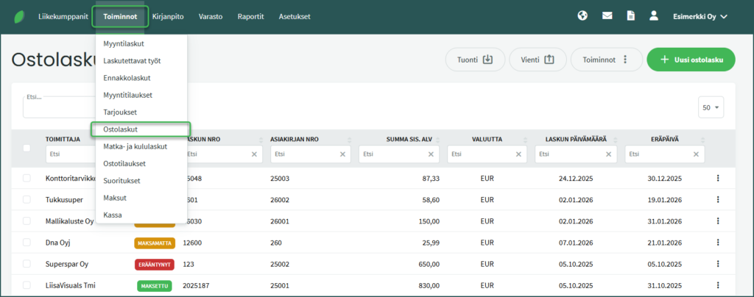Tick the select-all checkbox in table header

[x=27, y=148]
